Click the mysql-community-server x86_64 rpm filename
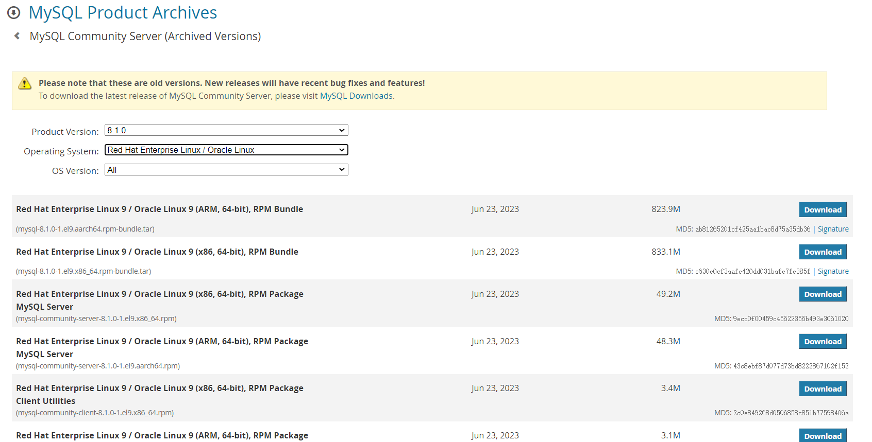Image resolution: width=872 pixels, height=442 pixels. click(x=96, y=319)
